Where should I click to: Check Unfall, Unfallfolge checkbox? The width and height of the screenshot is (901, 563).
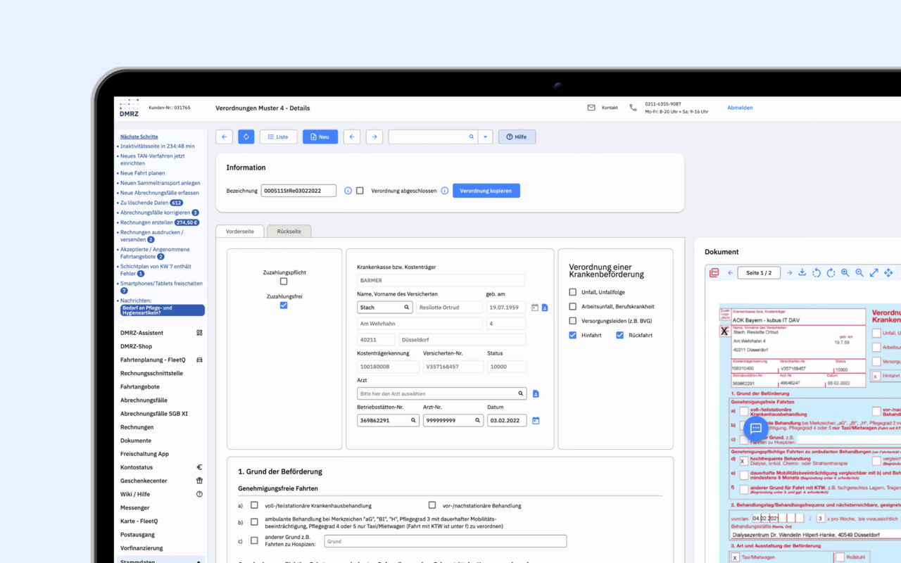[573, 292]
